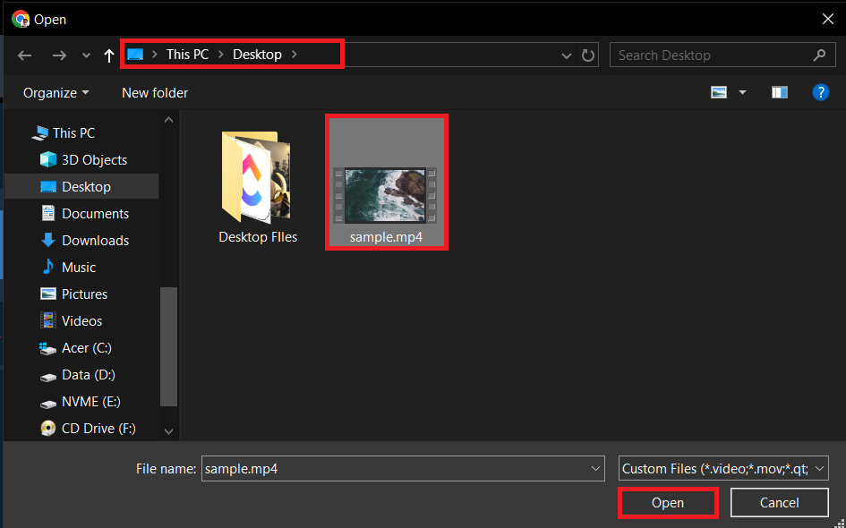
Task: Open Help via the question mark icon
Action: click(821, 91)
